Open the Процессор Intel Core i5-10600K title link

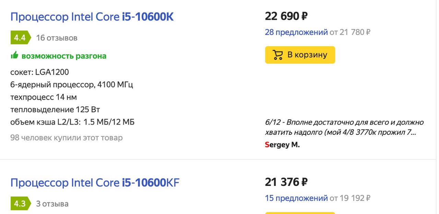(x=92, y=17)
